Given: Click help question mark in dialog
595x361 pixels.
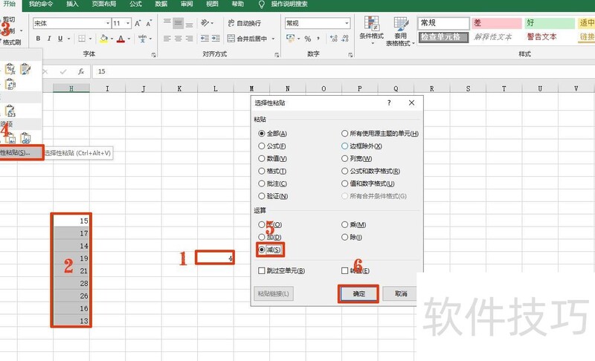Looking at the screenshot, I should coord(389,103).
